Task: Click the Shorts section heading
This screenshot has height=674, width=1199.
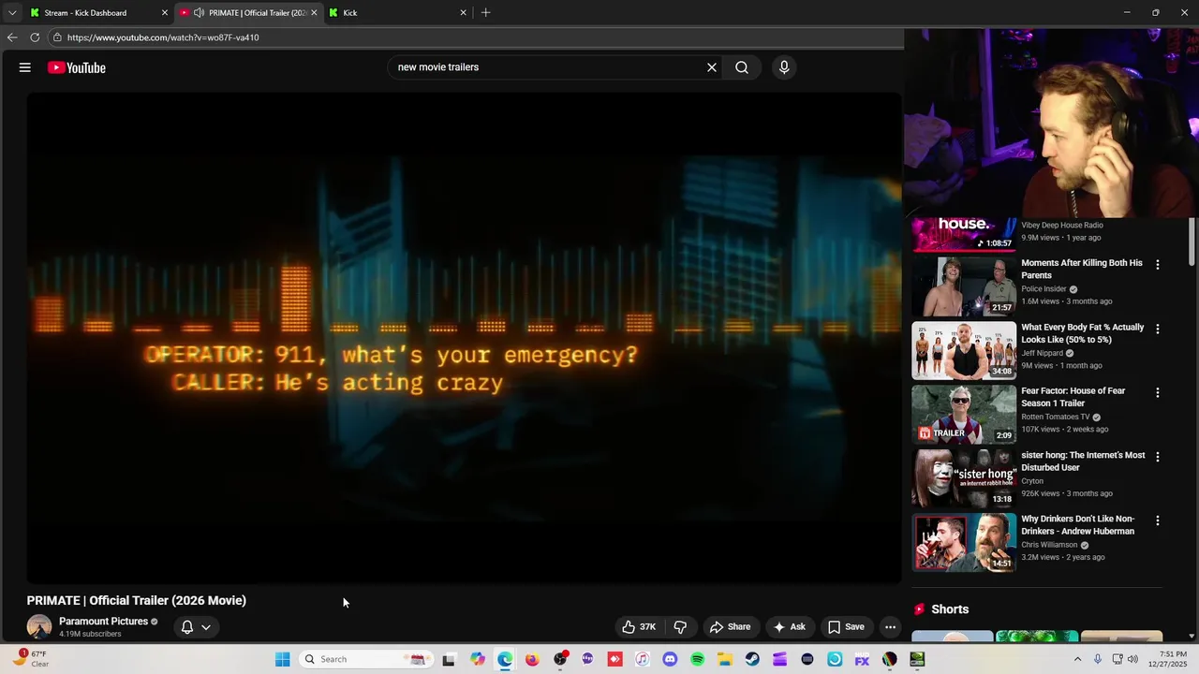Action: 950,609
